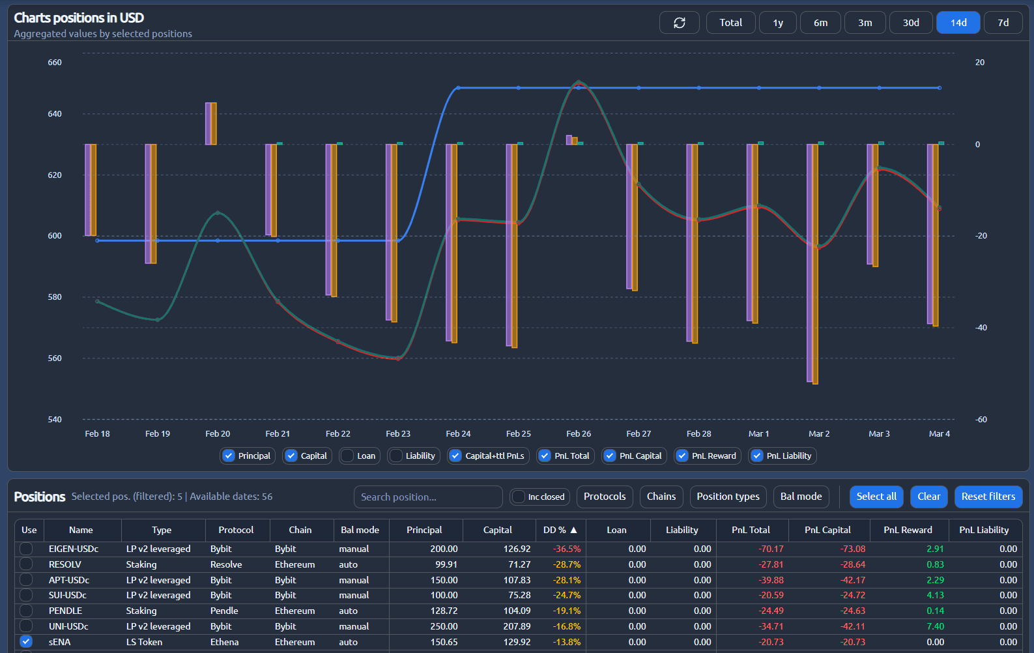Toggle the PnL Reward series checkbox
The image size is (1034, 653).
click(x=682, y=456)
